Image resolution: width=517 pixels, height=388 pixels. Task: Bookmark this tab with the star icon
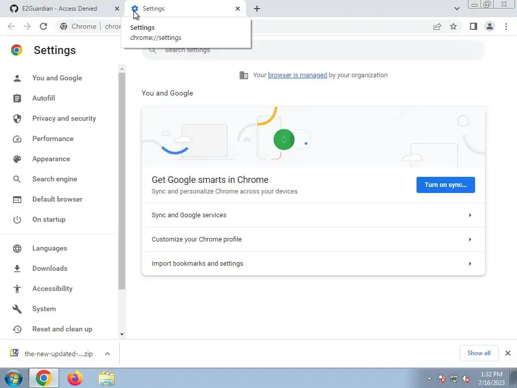point(453,26)
